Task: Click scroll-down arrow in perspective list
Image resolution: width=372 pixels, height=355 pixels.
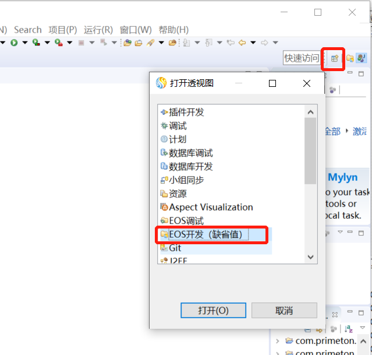Action: [310, 257]
